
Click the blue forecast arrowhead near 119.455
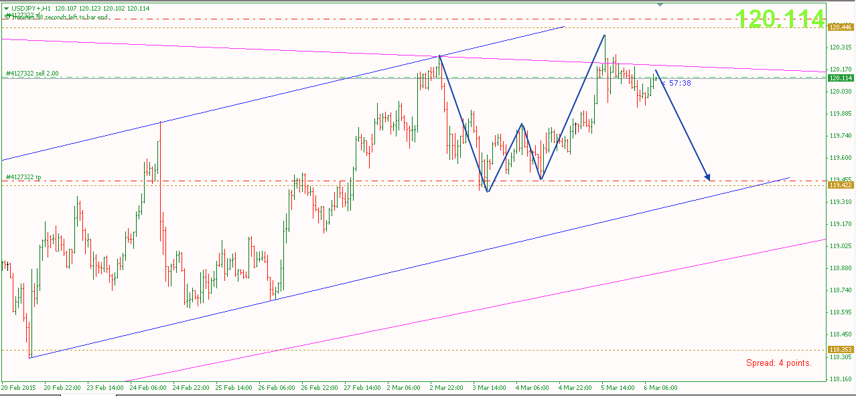click(707, 178)
